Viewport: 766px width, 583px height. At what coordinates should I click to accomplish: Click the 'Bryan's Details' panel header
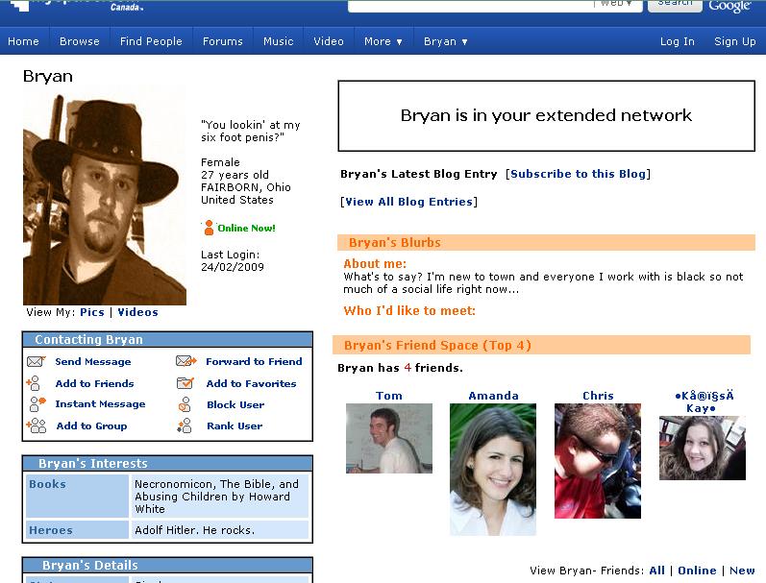tap(167, 566)
